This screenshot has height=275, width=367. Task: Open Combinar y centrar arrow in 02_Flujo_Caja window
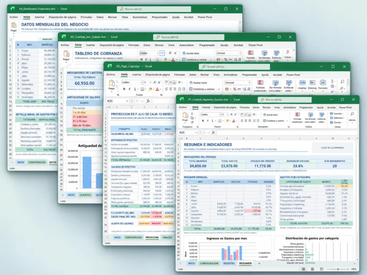[x=219, y=89]
